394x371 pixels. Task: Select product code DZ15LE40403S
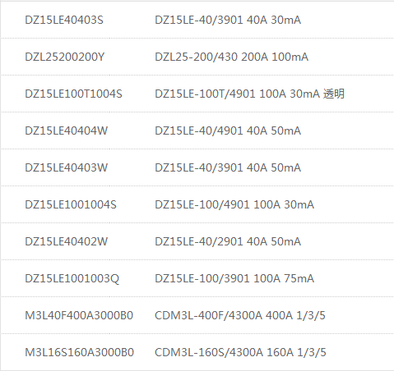coord(64,20)
